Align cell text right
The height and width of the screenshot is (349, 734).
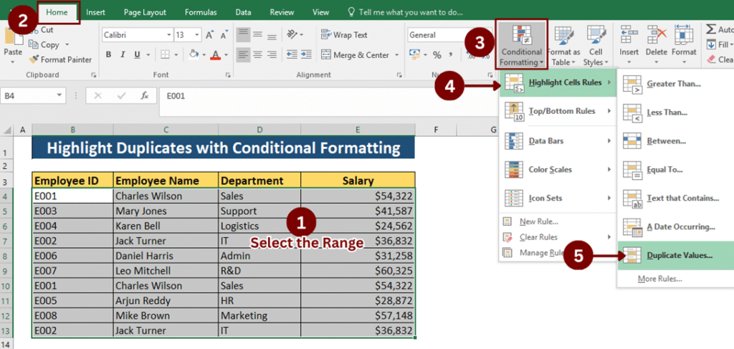click(272, 55)
